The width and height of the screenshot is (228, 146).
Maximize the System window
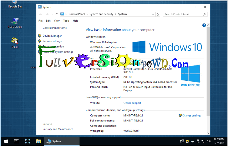pos(195,7)
